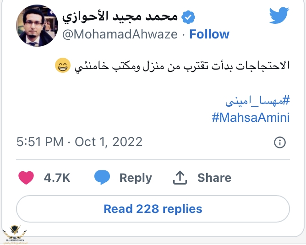Click the 4.7K likes count

pyautogui.click(x=57, y=178)
